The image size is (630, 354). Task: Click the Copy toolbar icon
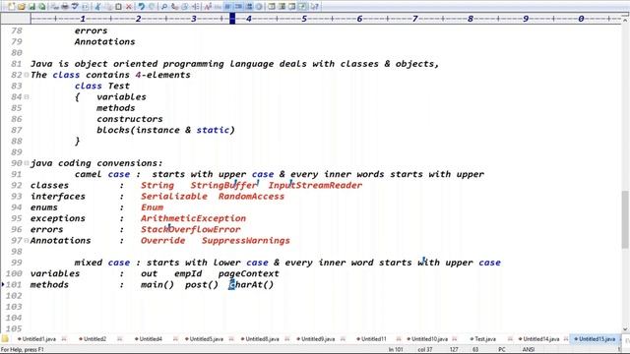108,7
